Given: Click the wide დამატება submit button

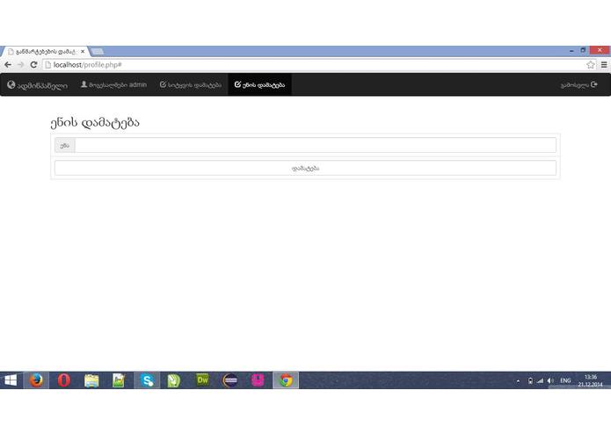Looking at the screenshot, I should (306, 168).
